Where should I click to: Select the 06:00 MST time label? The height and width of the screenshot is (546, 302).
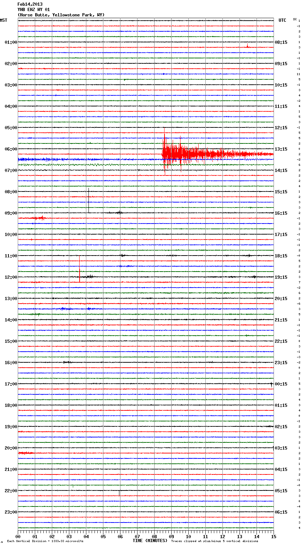click(11, 149)
